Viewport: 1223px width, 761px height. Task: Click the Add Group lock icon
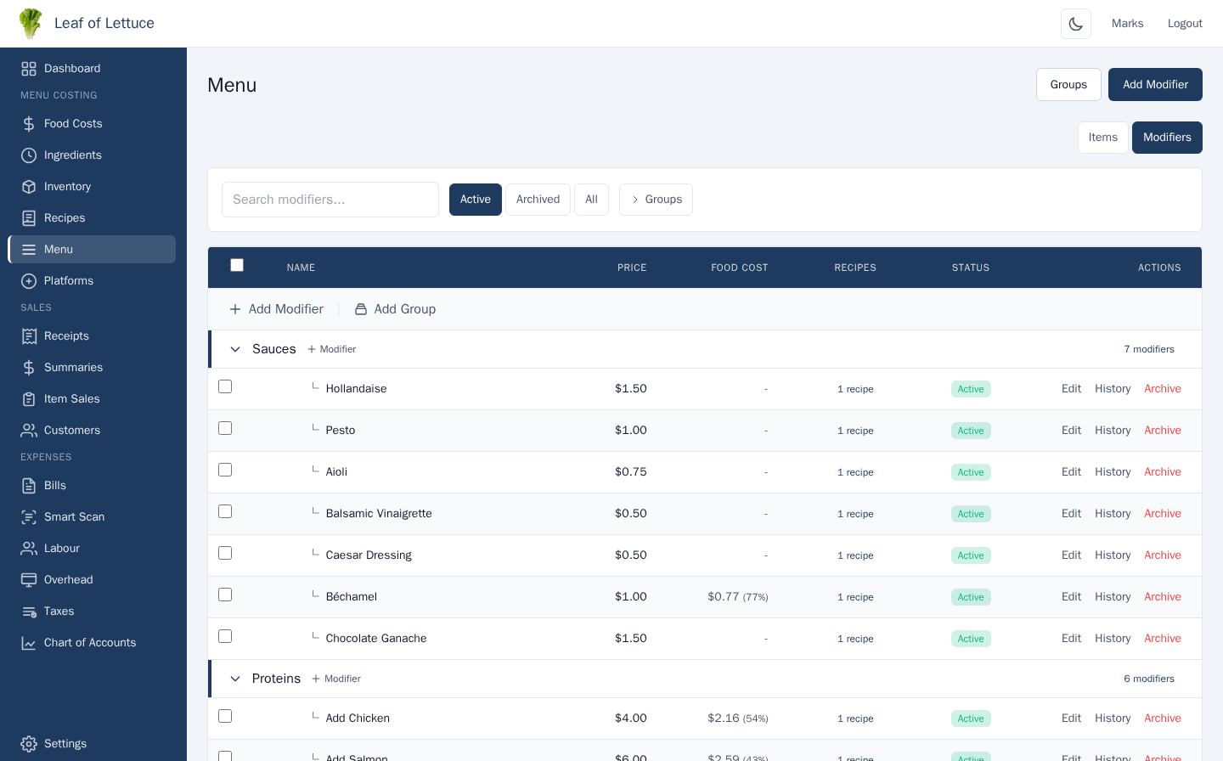(361, 309)
